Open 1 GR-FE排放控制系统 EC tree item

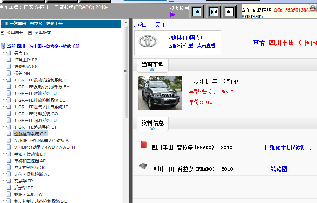40,100
